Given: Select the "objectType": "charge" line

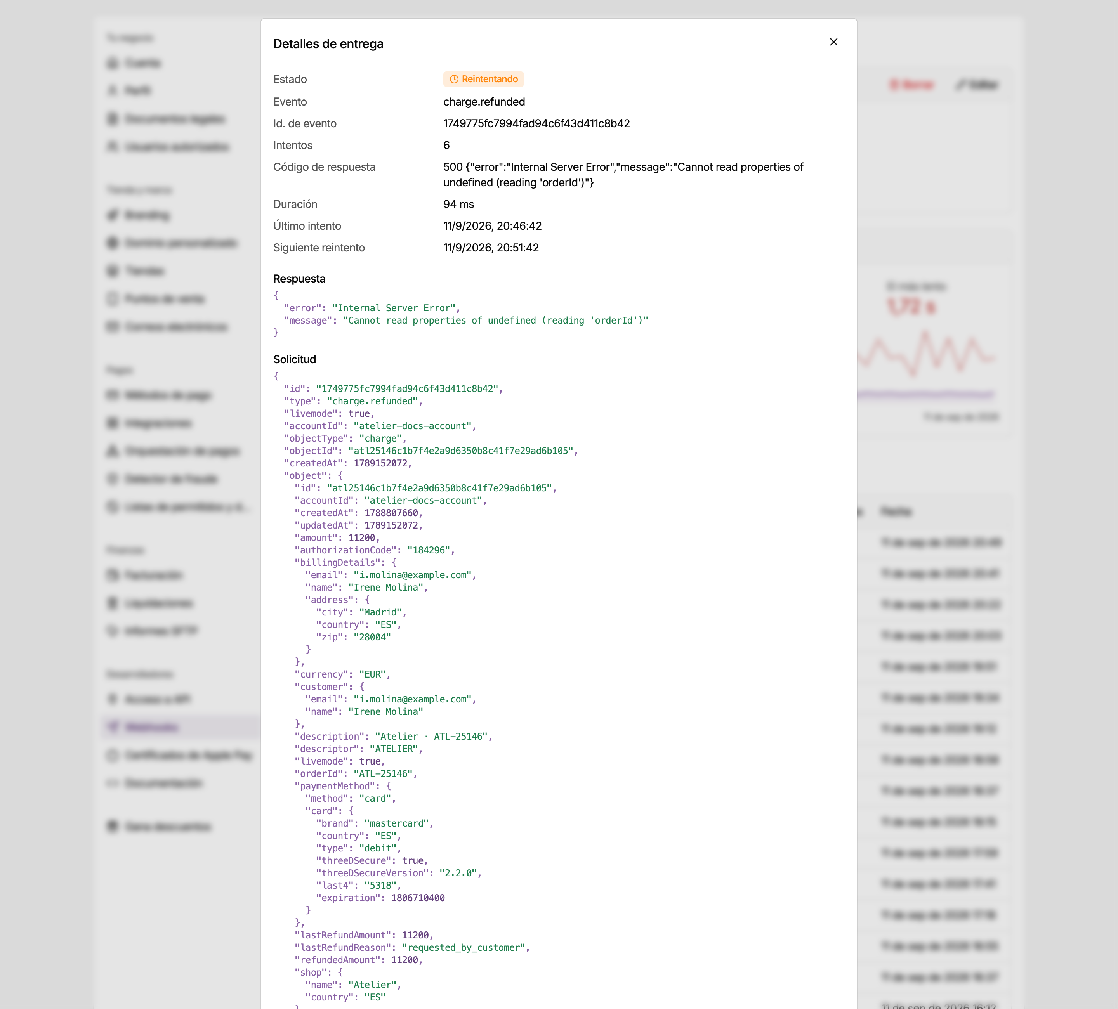Looking at the screenshot, I should point(345,439).
